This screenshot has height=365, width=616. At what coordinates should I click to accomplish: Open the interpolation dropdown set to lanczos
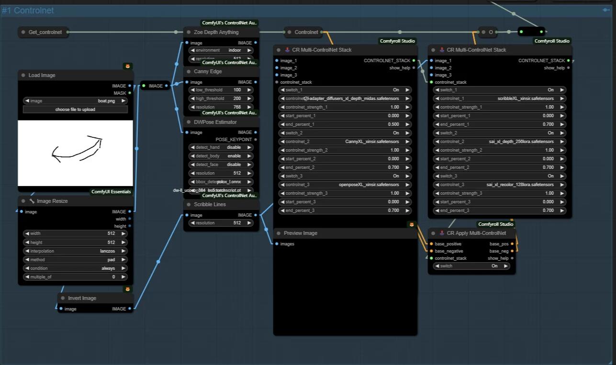75,251
